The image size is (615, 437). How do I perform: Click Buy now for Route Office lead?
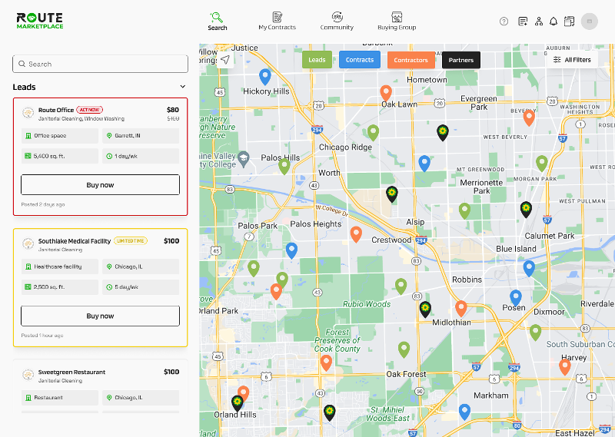point(100,185)
